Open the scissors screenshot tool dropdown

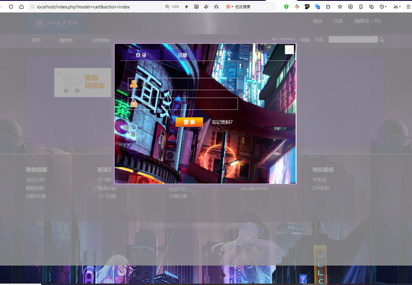coord(397,7)
